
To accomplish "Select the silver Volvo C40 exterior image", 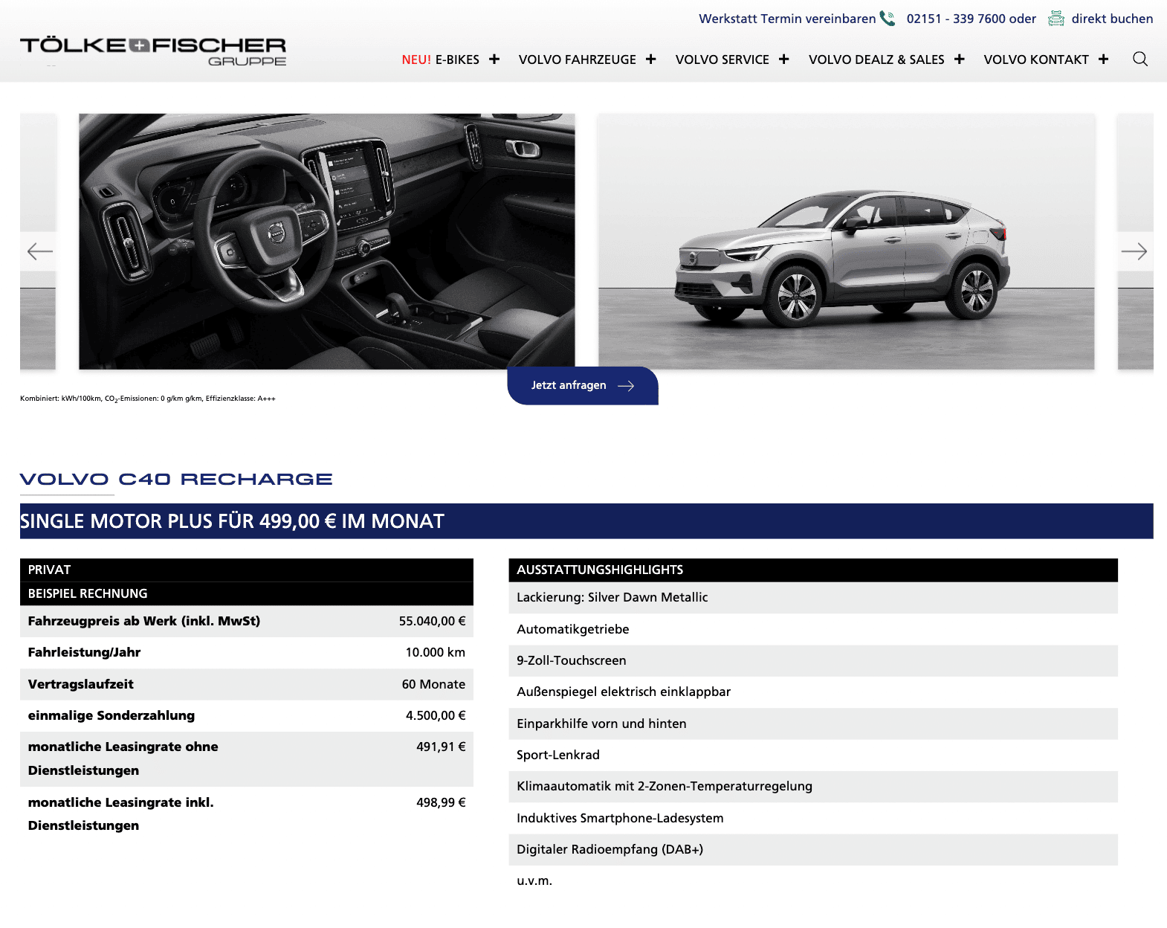I will 847,241.
